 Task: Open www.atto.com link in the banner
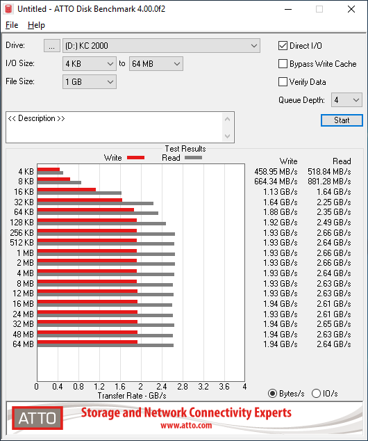[186, 425]
